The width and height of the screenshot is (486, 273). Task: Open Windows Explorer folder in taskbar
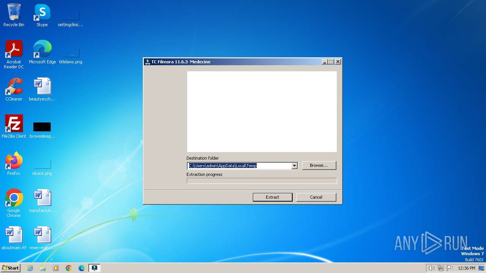(x=43, y=268)
